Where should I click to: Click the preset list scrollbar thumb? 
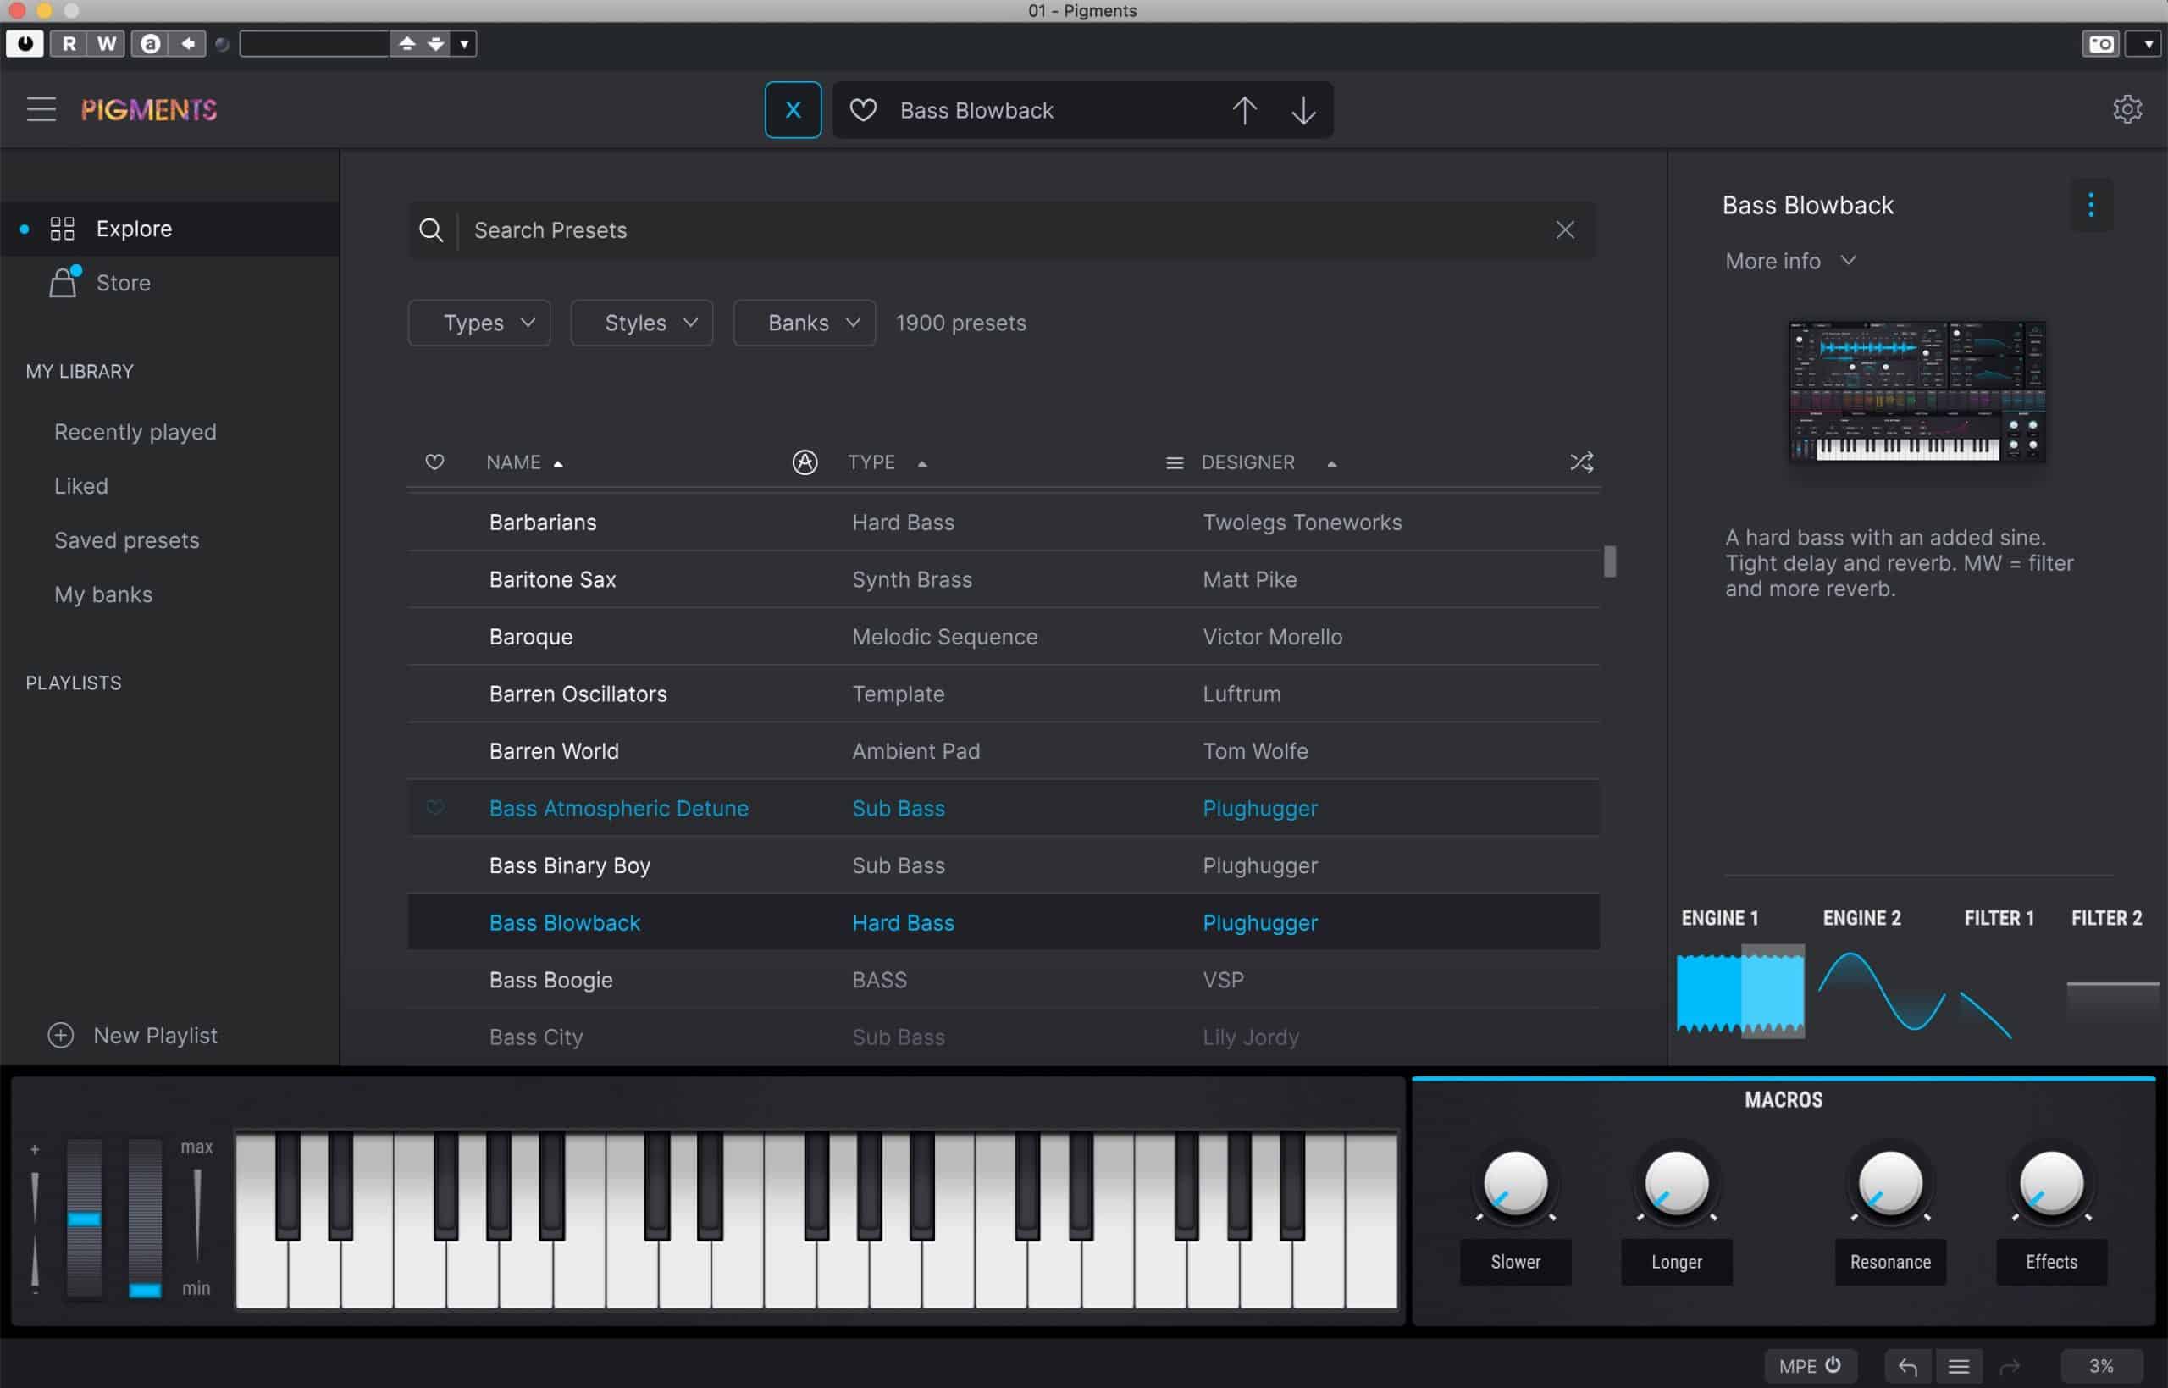pos(1609,561)
